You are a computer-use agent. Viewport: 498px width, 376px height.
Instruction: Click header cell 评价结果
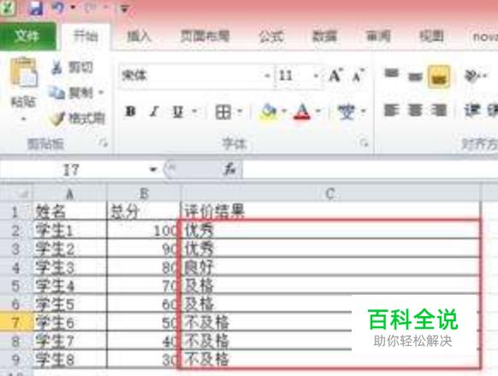(x=330, y=211)
